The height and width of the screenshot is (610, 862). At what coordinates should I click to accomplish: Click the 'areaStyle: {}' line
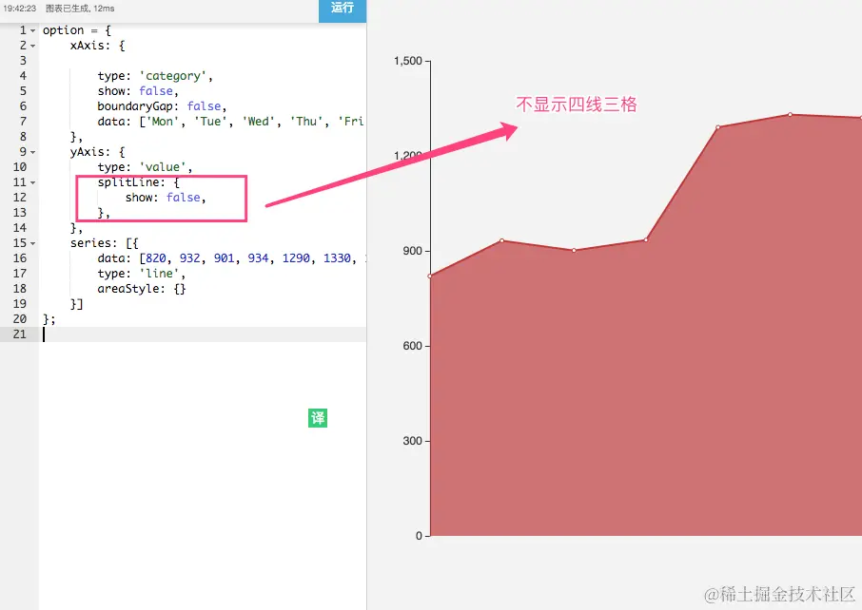click(x=142, y=289)
